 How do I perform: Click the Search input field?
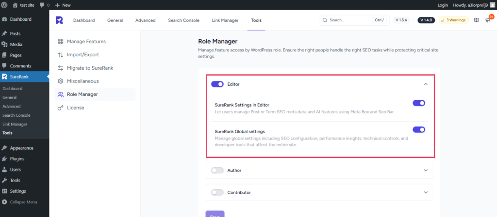[355, 20]
